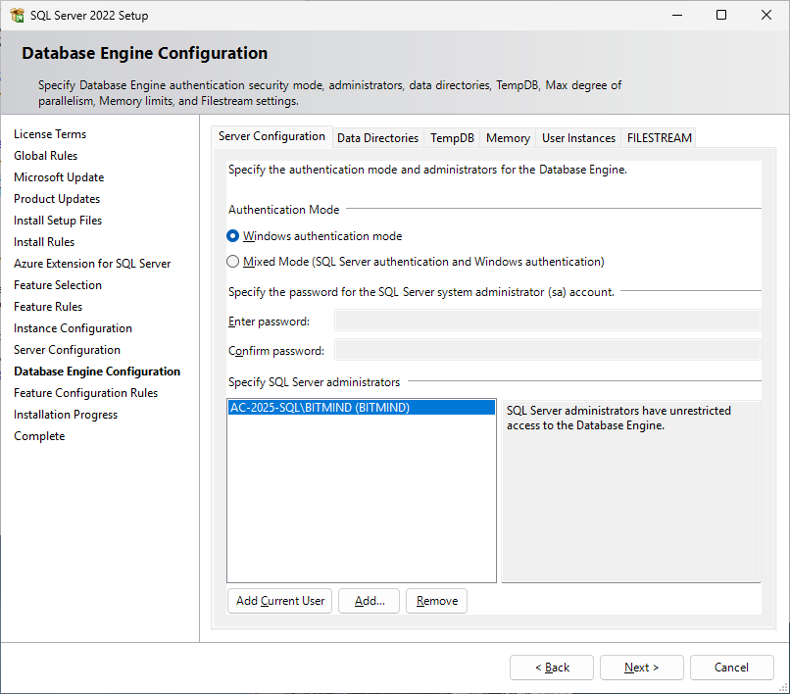
Task: Click the Add Current User button
Action: [280, 601]
